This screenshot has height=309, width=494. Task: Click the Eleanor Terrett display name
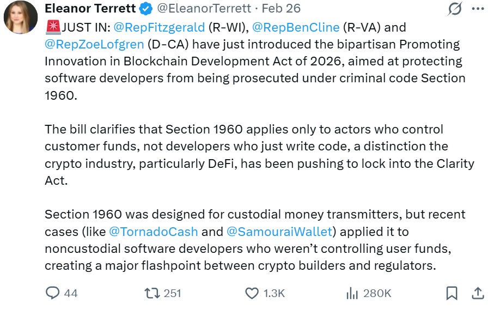click(x=90, y=9)
